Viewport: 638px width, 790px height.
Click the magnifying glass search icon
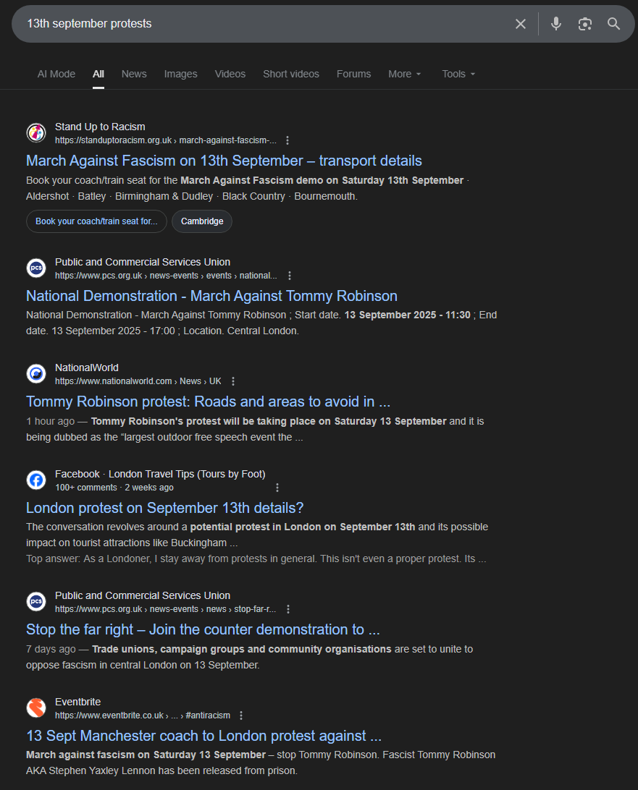613,24
